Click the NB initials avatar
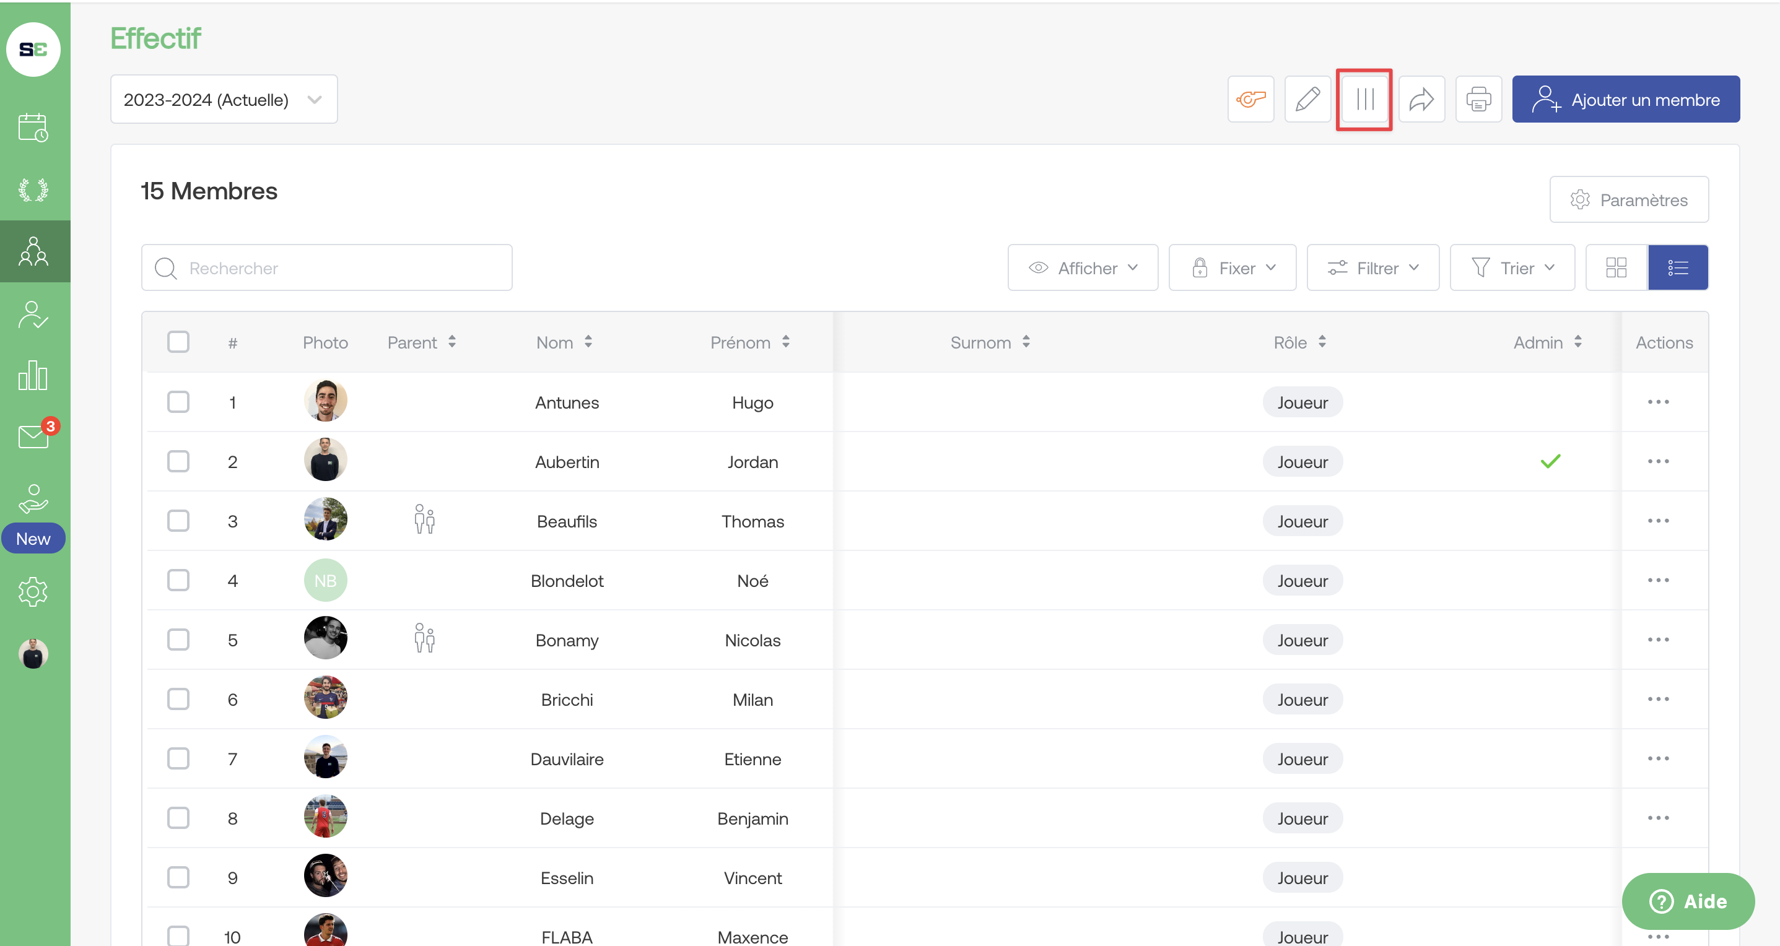Screen dimensions: 1780x946 coord(325,580)
